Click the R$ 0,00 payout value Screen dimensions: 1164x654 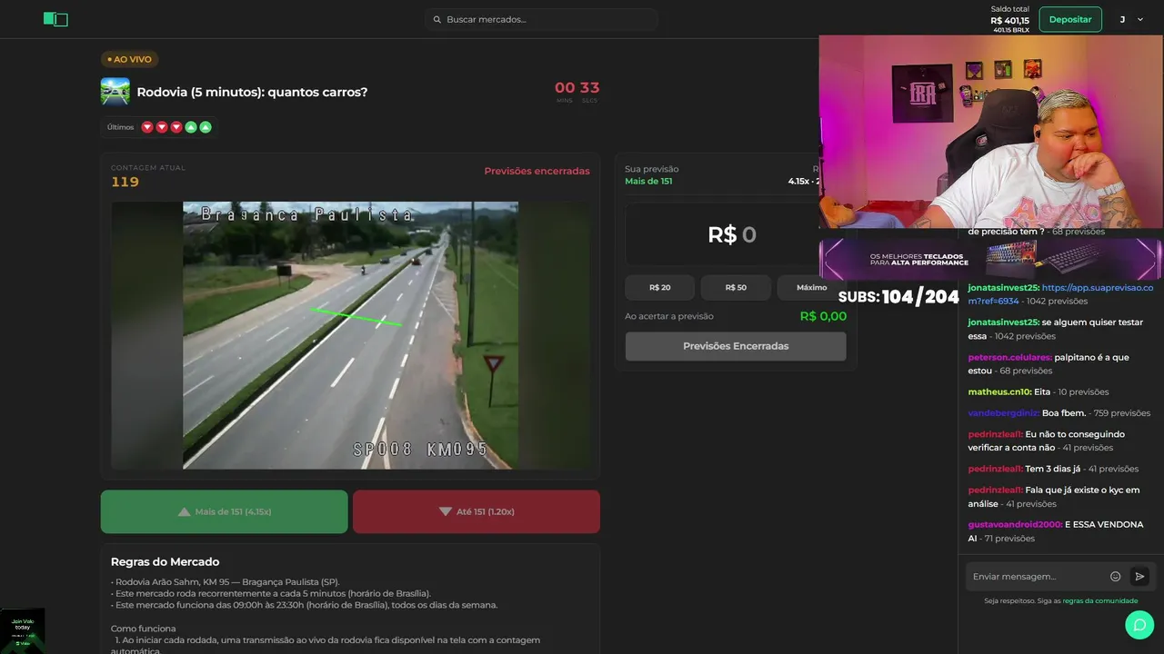tap(823, 316)
